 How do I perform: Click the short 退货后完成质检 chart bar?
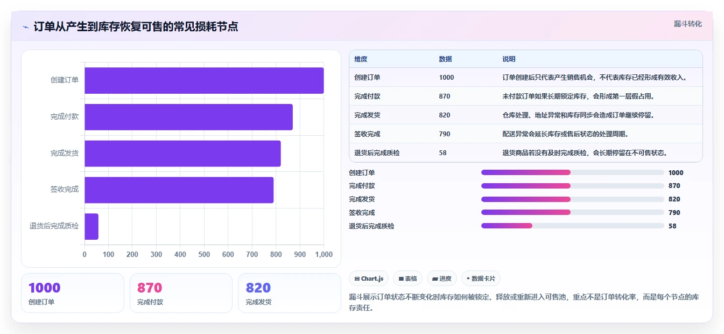coord(92,226)
